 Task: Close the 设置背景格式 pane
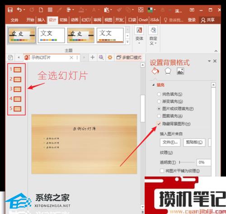tap(215, 61)
